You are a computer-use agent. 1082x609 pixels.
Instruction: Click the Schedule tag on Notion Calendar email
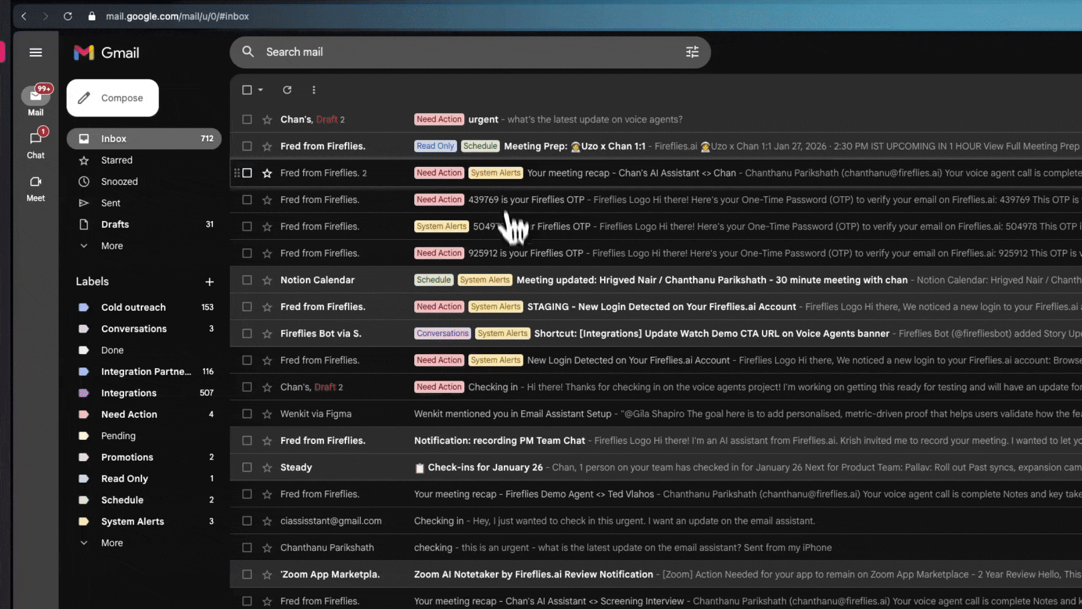pos(433,280)
